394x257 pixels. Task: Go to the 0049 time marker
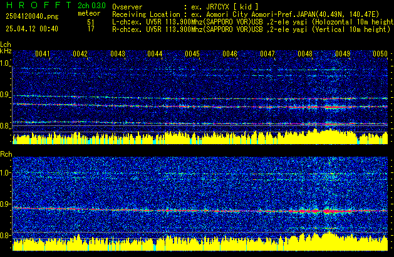coord(343,54)
